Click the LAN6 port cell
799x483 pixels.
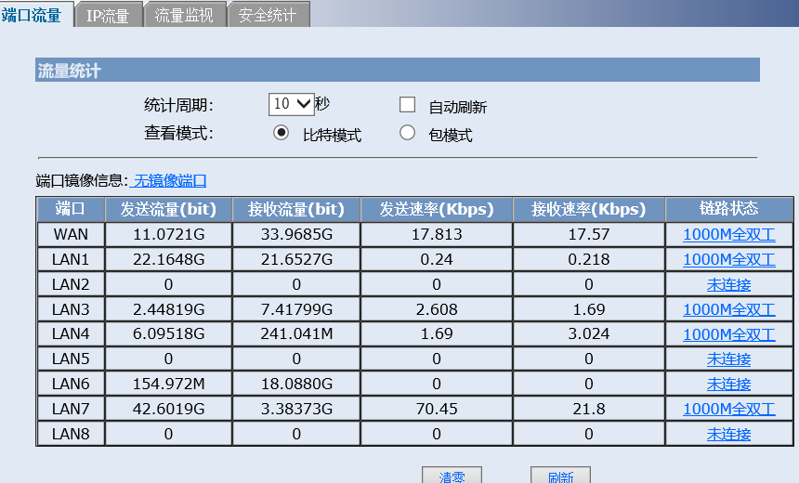point(71,385)
